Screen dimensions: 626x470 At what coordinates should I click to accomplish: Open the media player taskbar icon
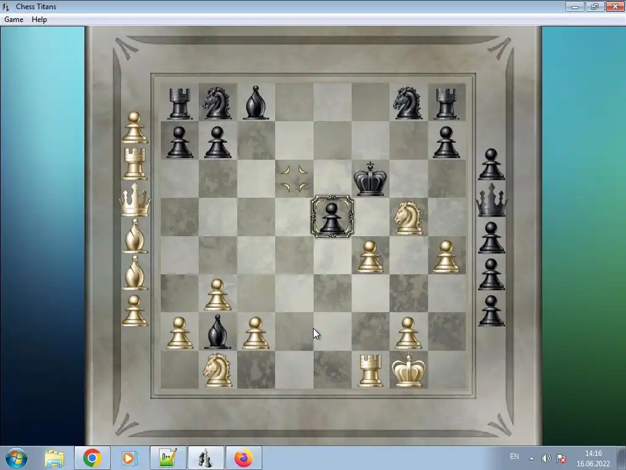tap(128, 458)
